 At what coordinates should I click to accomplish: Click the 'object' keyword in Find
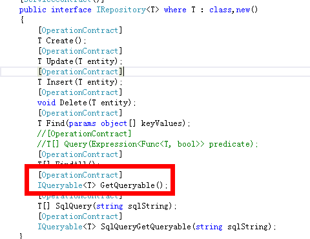point(114,123)
